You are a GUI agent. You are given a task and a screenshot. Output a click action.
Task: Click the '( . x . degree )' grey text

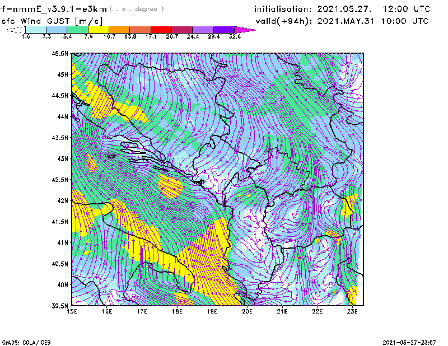137,9
